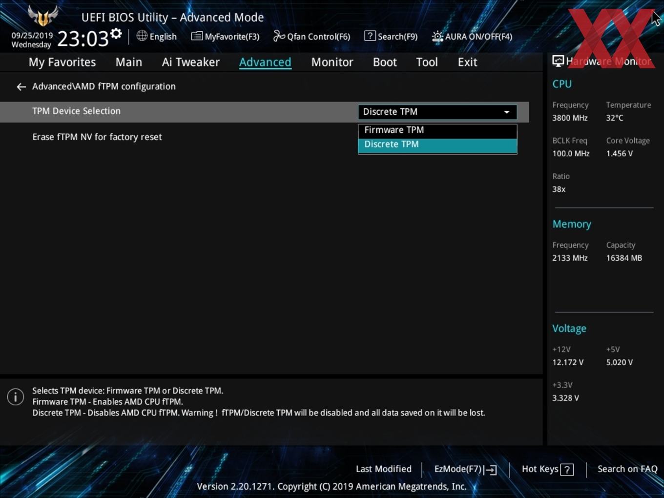664x498 pixels.
Task: Click the Search question mark icon
Action: point(370,36)
